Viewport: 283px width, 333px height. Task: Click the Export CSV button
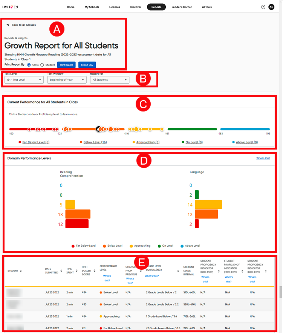click(x=87, y=65)
